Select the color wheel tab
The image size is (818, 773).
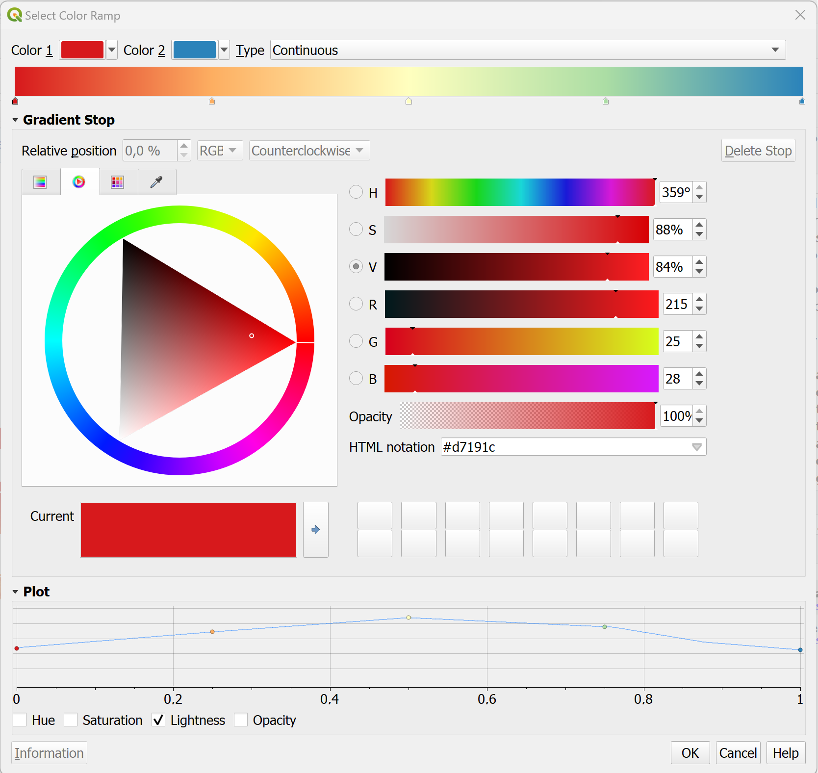(x=79, y=182)
